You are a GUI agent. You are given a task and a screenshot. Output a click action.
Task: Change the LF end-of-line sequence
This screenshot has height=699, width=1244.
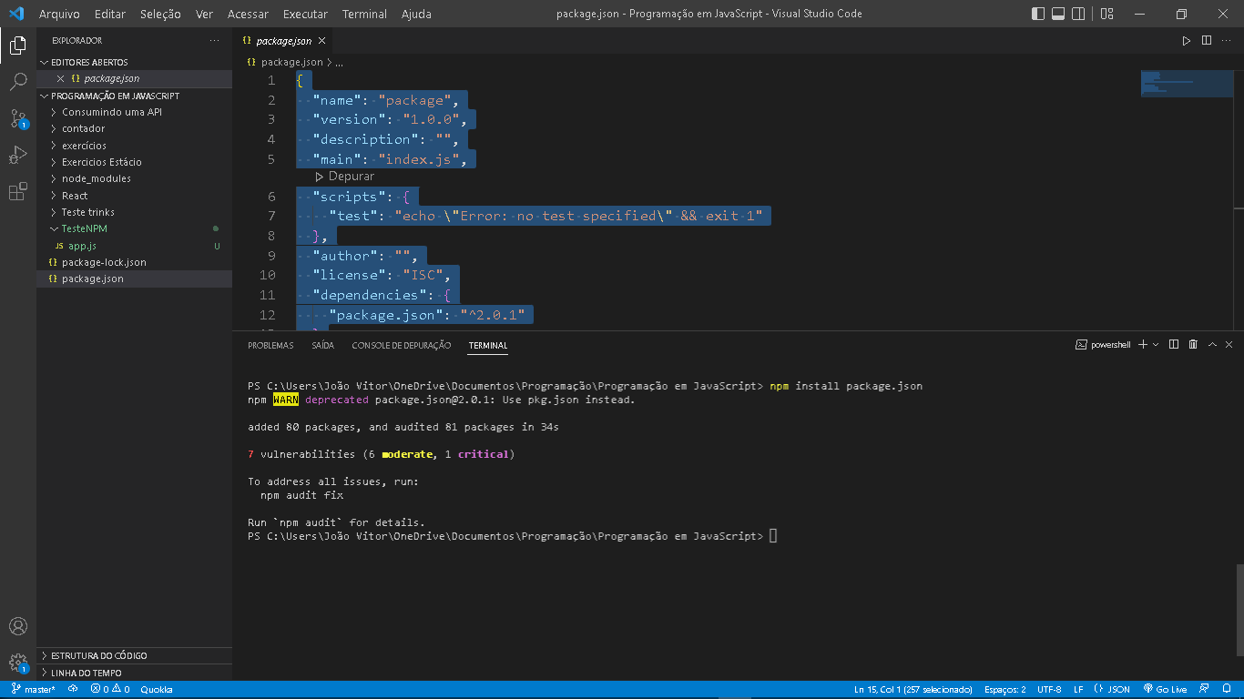click(x=1078, y=690)
